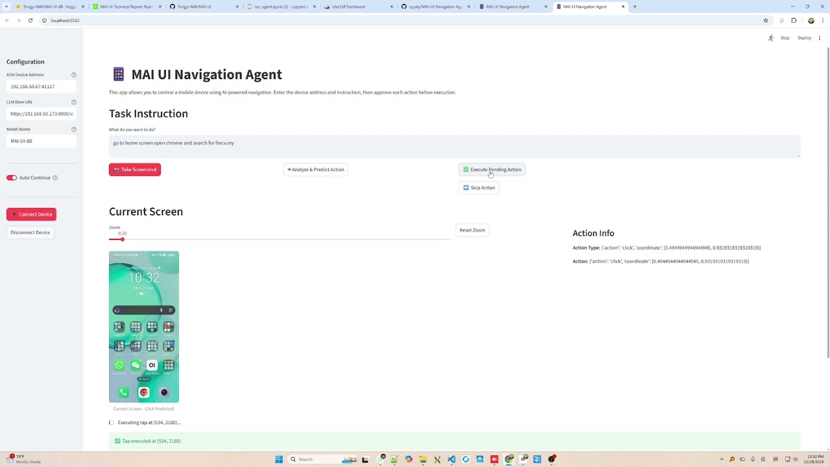Click the Skip Action button
Viewport: 830px width, 467px height.
[479, 187]
